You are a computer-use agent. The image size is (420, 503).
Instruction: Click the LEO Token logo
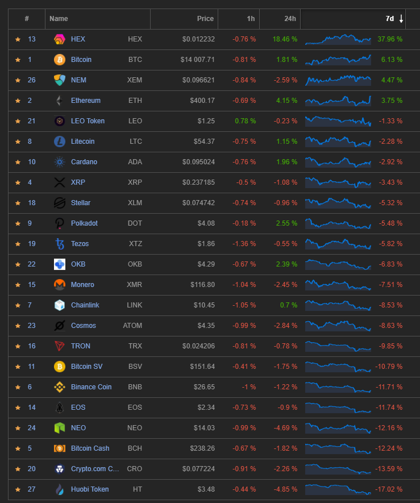point(60,121)
